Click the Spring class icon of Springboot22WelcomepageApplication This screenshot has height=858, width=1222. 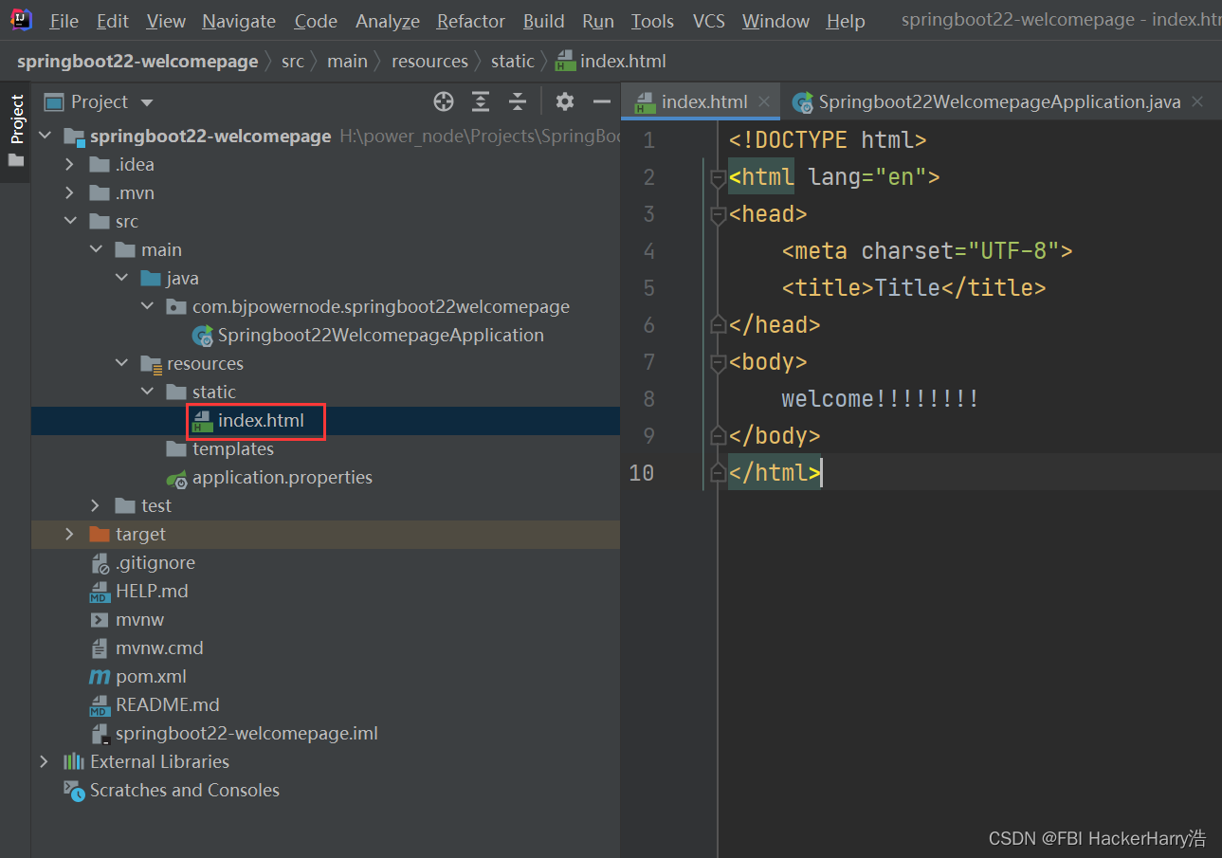203,336
